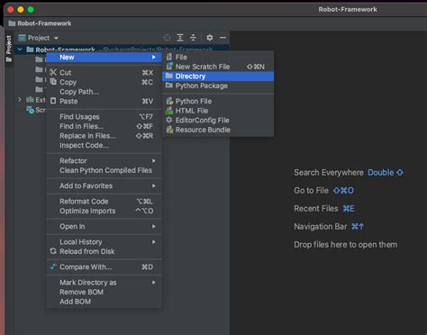Click the Recent Files hint text

tap(316, 208)
